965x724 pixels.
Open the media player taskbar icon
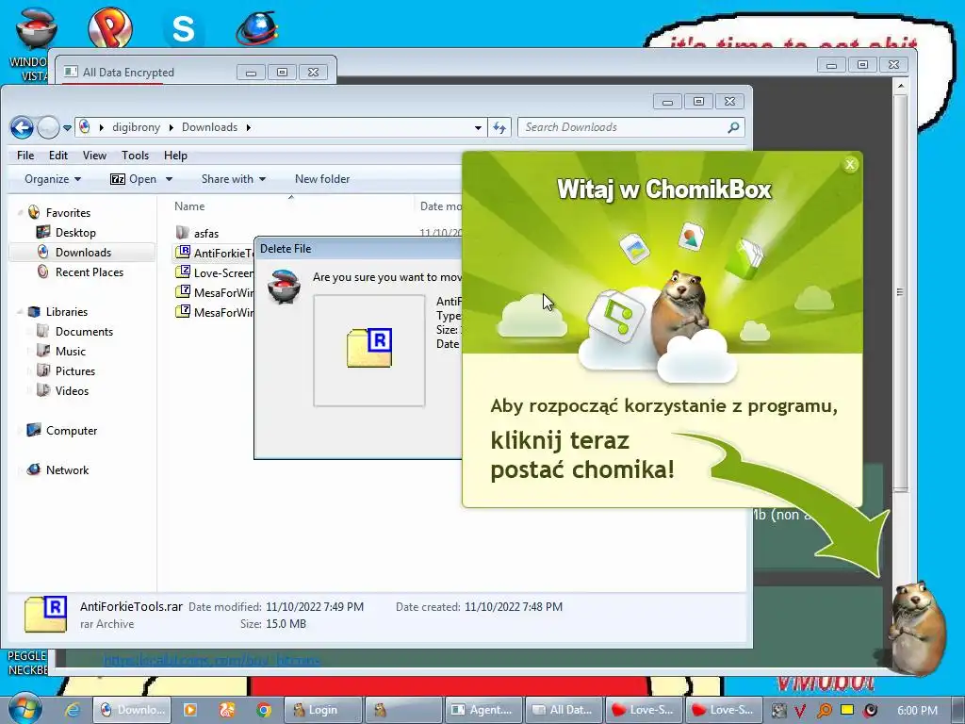(190, 710)
